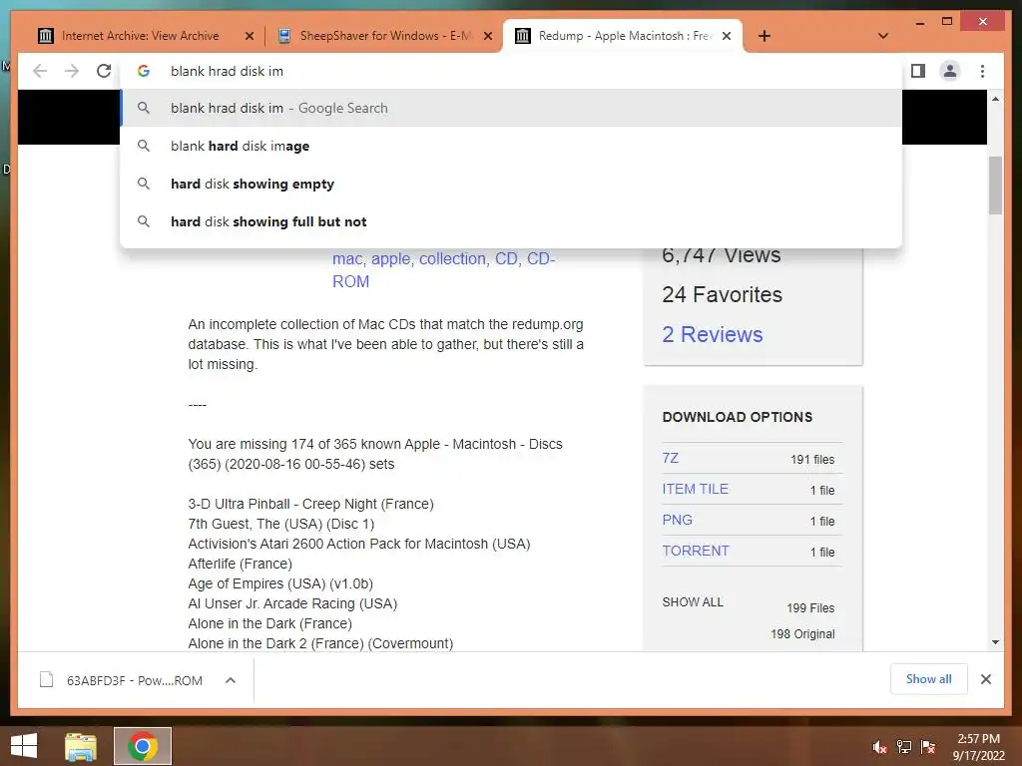This screenshot has height=766, width=1022.
Task: Open the Chrome side panel
Action: click(918, 71)
